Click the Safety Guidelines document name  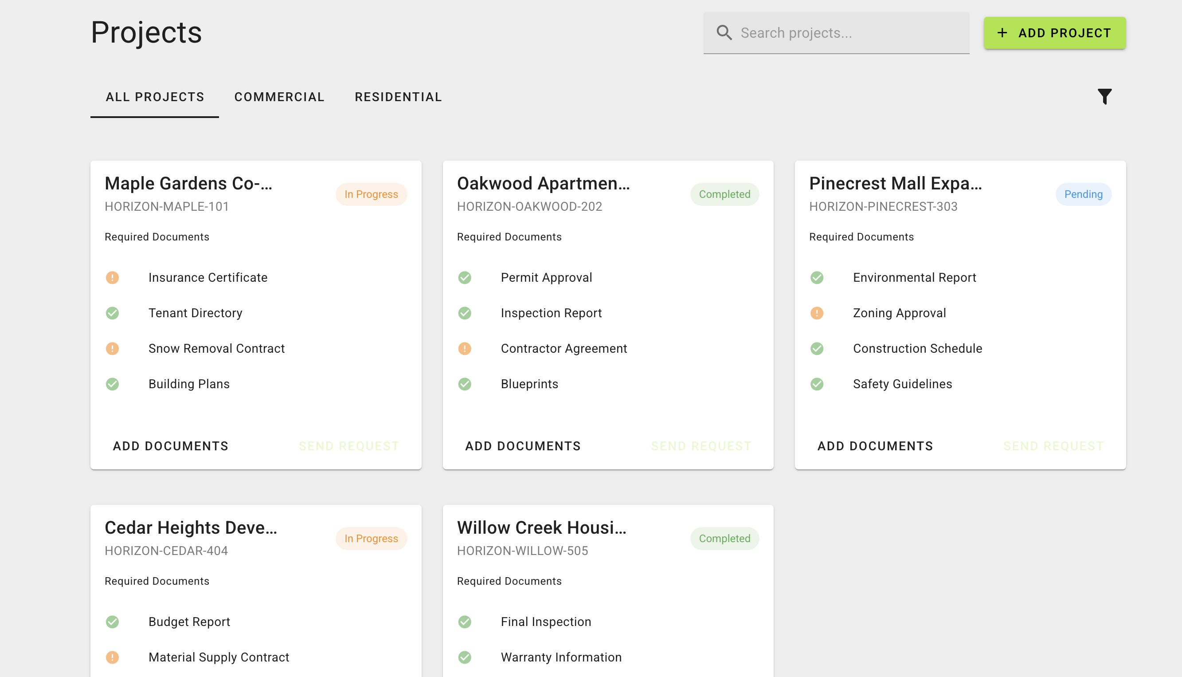[902, 384]
